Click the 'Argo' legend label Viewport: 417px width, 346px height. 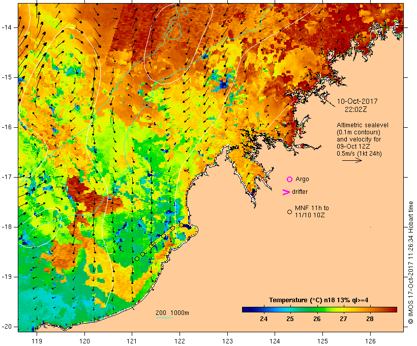pyautogui.click(x=303, y=180)
